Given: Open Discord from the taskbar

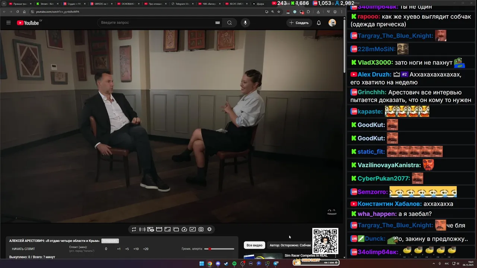Looking at the screenshot, I should 218,264.
